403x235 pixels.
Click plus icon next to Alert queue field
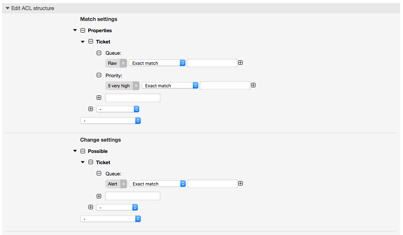240,183
